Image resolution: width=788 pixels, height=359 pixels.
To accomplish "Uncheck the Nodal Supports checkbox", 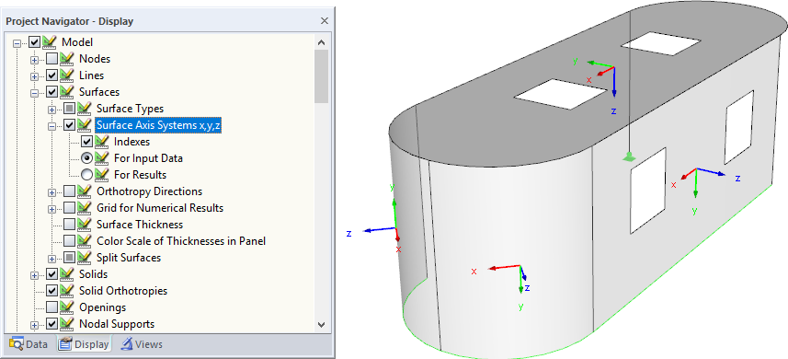I will pyautogui.click(x=51, y=324).
